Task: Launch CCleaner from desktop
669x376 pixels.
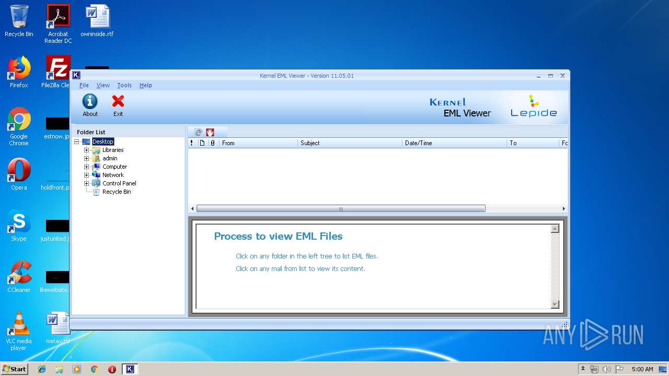Action: coord(19,277)
